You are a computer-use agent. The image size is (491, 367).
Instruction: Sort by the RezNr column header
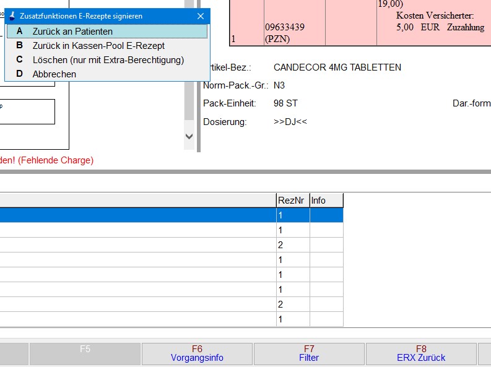click(x=292, y=201)
